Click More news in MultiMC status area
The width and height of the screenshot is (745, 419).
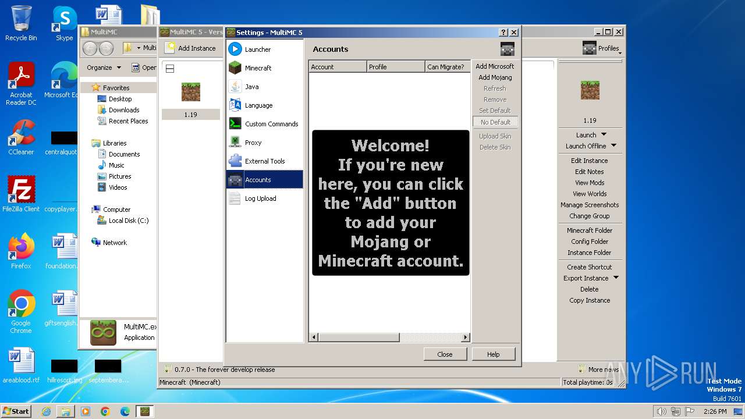click(x=598, y=370)
